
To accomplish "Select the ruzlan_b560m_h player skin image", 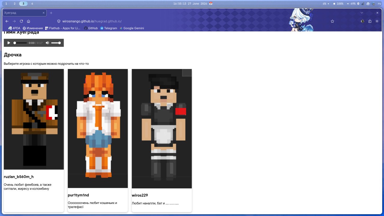I will point(34,119).
